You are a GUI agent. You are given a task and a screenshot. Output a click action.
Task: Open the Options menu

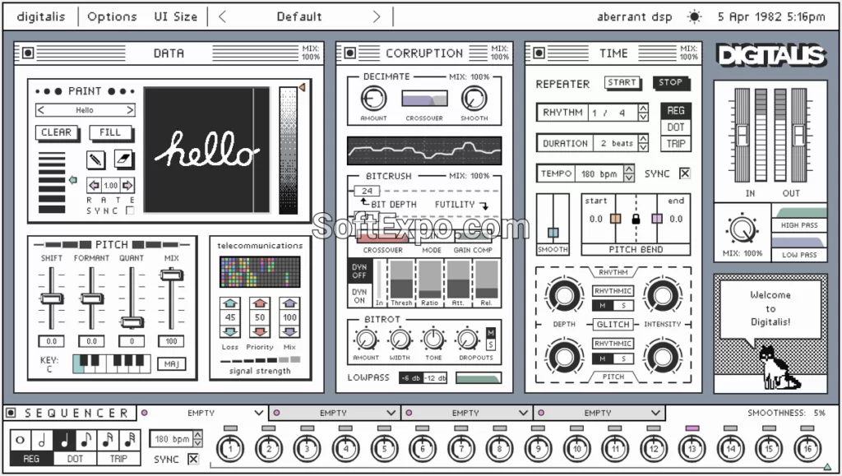(x=112, y=16)
